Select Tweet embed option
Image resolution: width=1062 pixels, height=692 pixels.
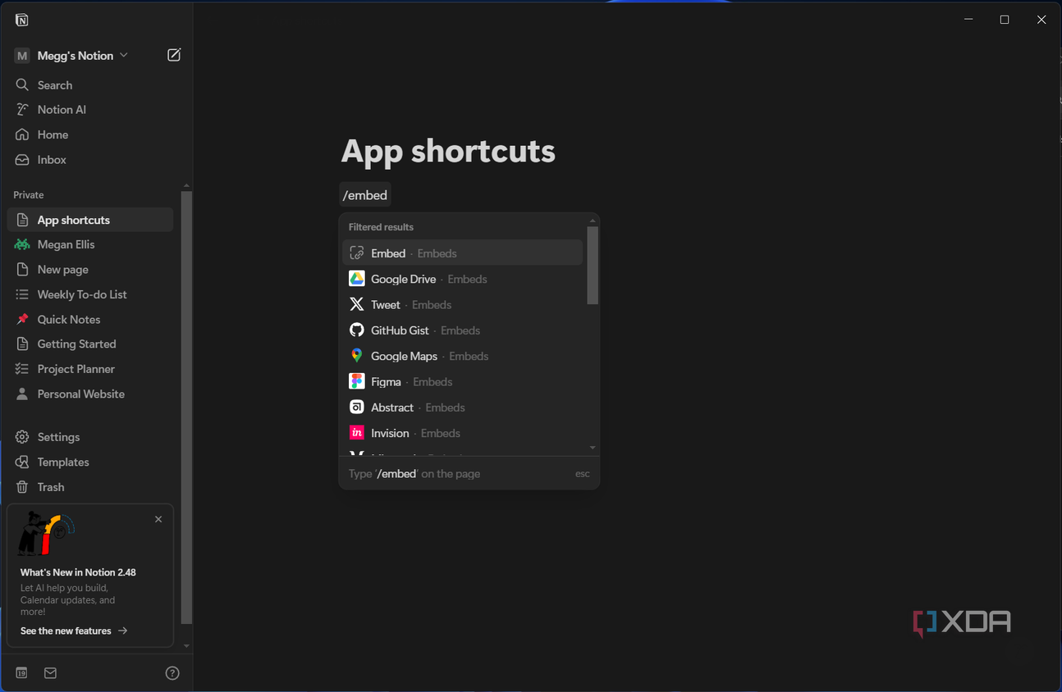click(x=462, y=305)
